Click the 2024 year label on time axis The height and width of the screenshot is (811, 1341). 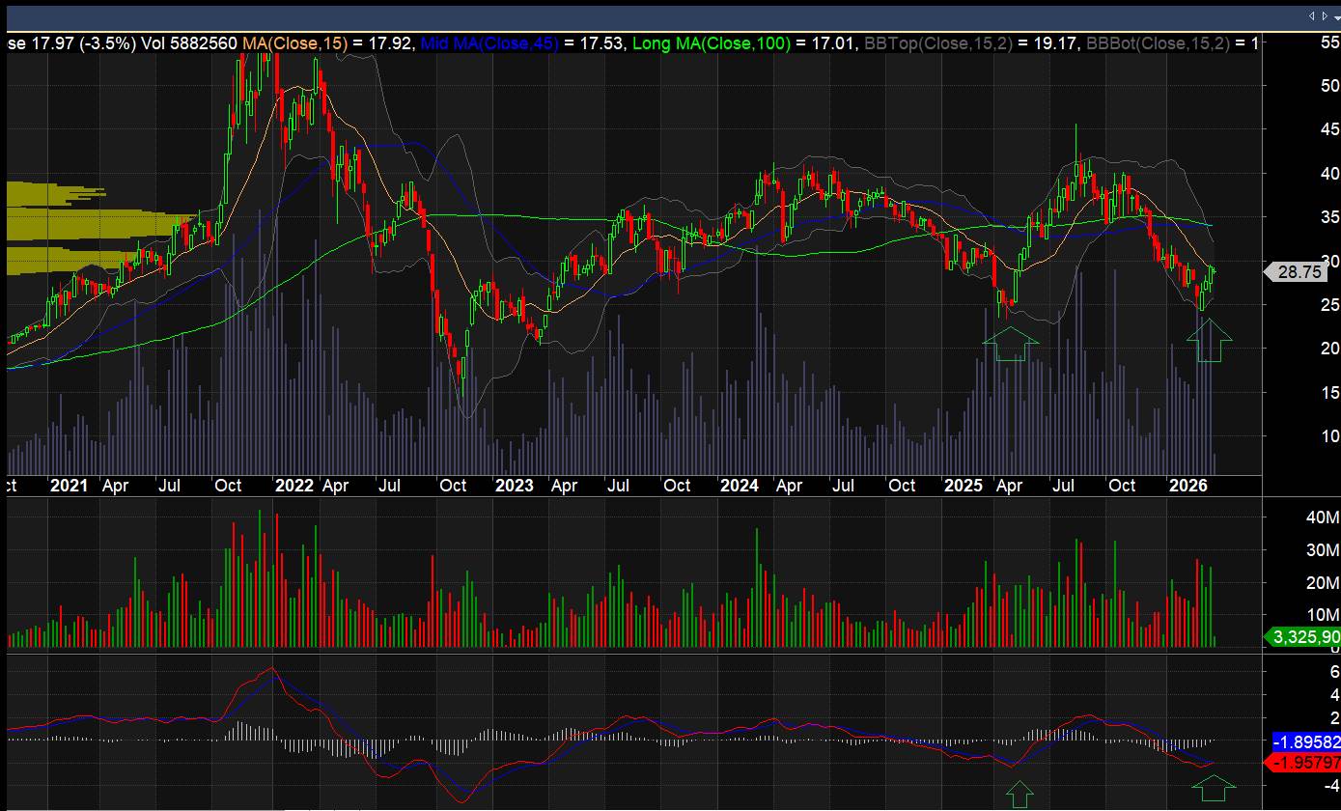pyautogui.click(x=740, y=486)
